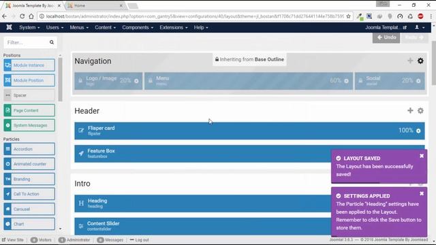436x245 pixels.
Task: Open Menu particle settings cog
Action: [x=346, y=81]
